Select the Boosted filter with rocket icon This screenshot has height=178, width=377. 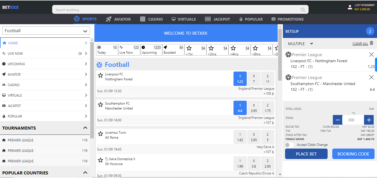tap(173, 50)
